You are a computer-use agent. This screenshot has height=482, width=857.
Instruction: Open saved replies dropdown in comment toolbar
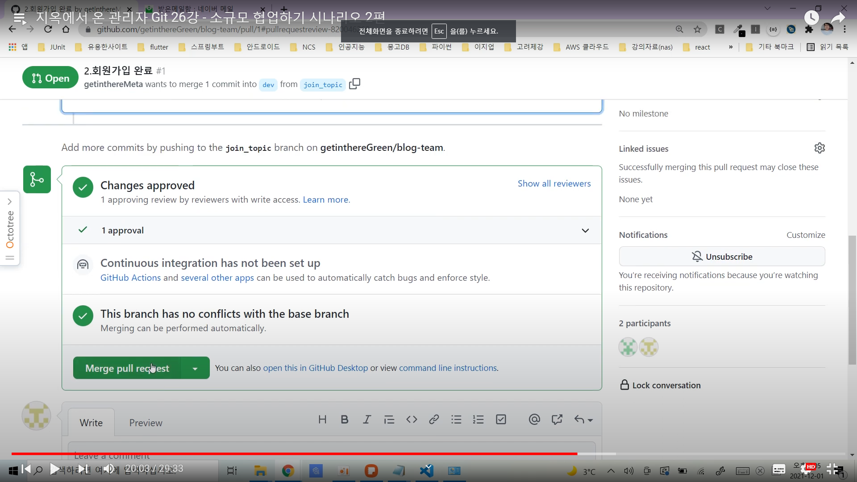coord(583,420)
